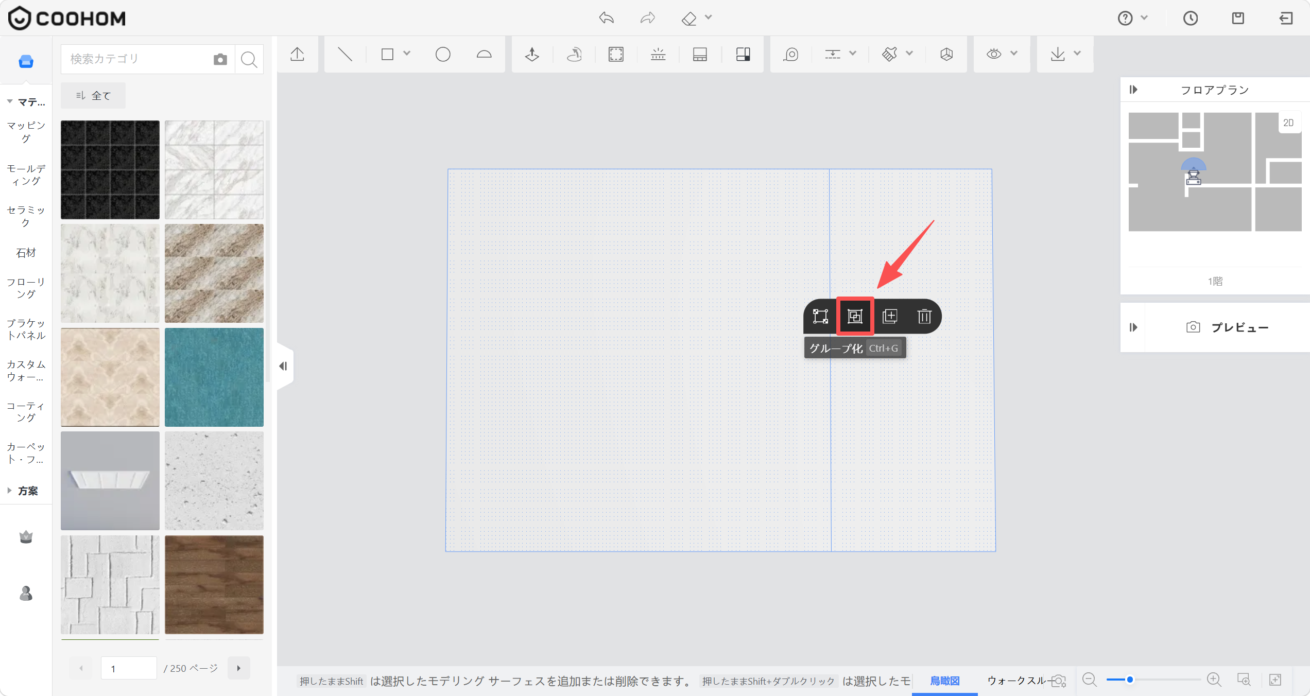Open the dimension tool dropdown arrow
The image size is (1310, 696).
pyautogui.click(x=853, y=53)
